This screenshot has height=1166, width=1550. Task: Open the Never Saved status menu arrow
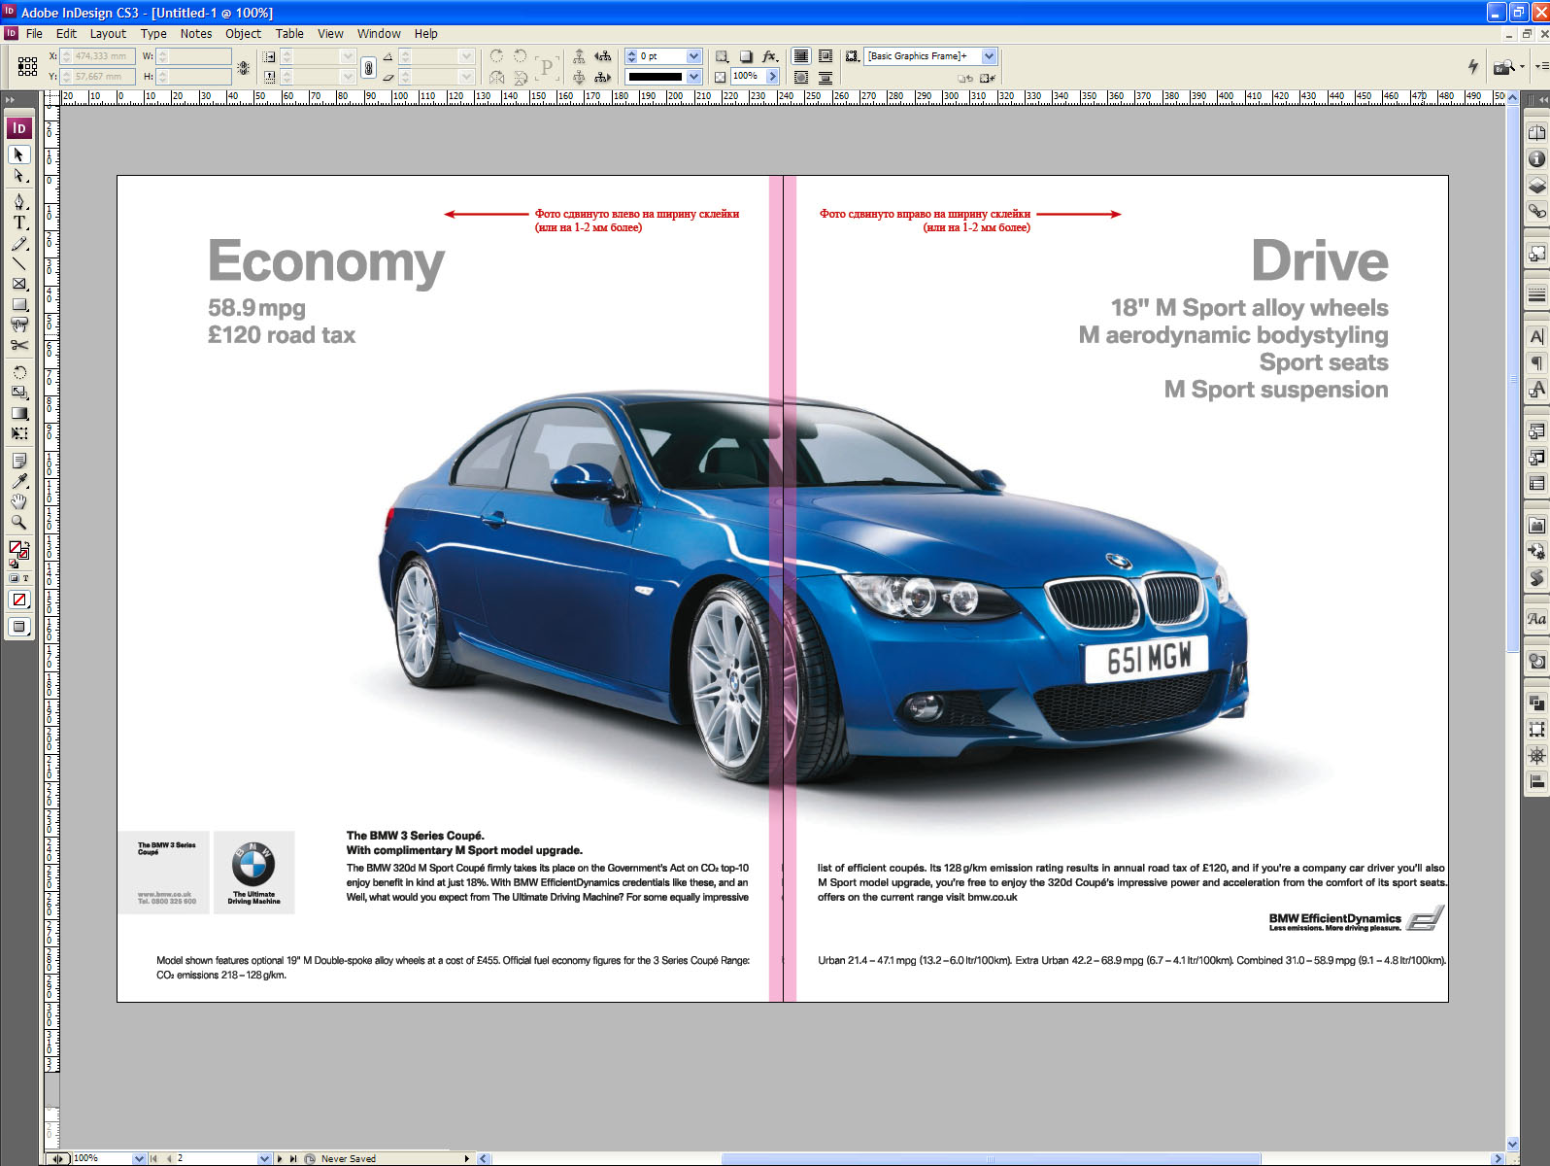tap(467, 1158)
